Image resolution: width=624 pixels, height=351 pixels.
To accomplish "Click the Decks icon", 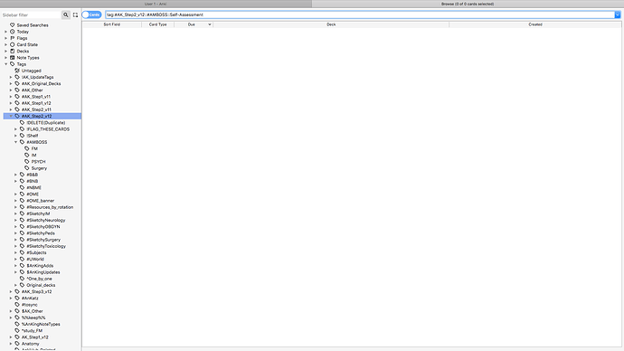I will 13,51.
